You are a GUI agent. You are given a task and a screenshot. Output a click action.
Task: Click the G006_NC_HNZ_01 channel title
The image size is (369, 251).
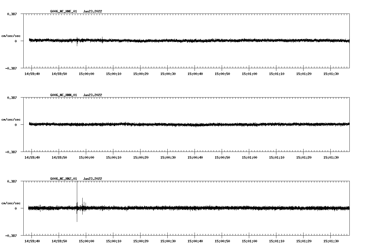(64, 179)
